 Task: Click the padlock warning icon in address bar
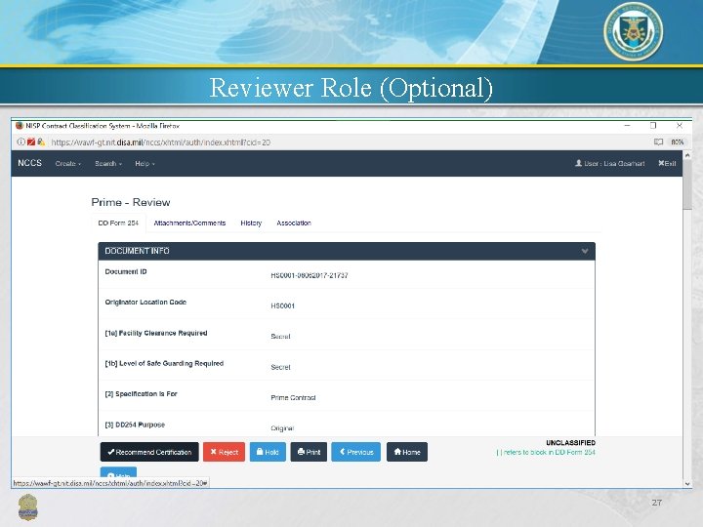click(x=41, y=142)
